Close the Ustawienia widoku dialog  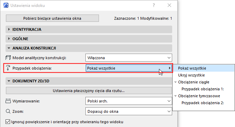pyautogui.click(x=169, y=6)
